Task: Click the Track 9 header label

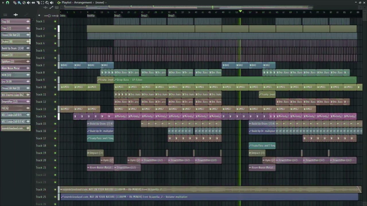Action: point(40,80)
